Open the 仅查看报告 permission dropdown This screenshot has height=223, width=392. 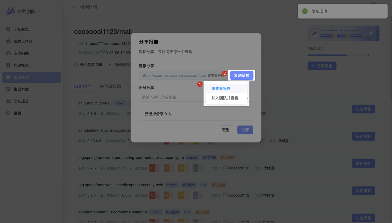(x=216, y=76)
